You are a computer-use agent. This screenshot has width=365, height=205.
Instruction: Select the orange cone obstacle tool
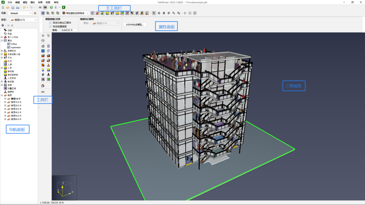point(48,65)
